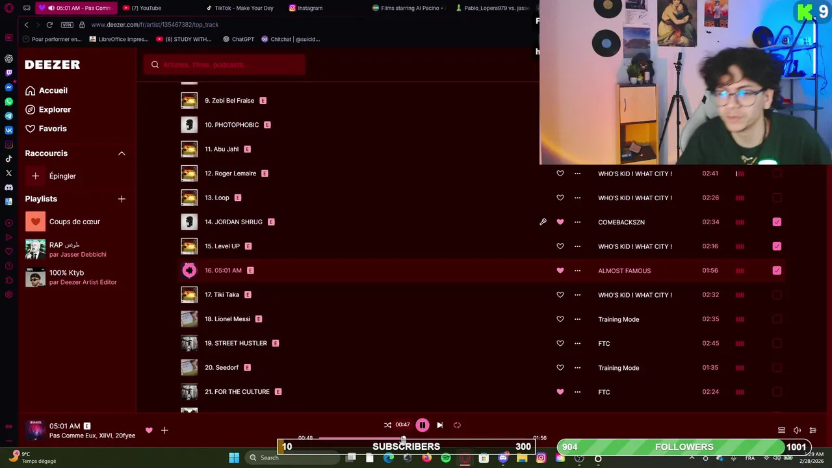The image size is (832, 468).
Task: Open album Training Mode for Lionel Messi
Action: point(618,319)
